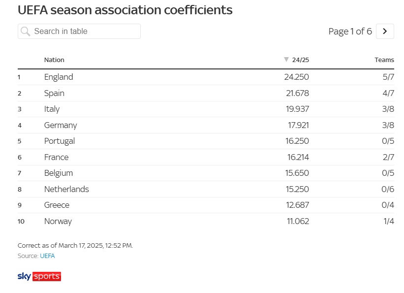The image size is (404, 293).
Task: Click the Netherlands nation name
Action: (x=66, y=189)
